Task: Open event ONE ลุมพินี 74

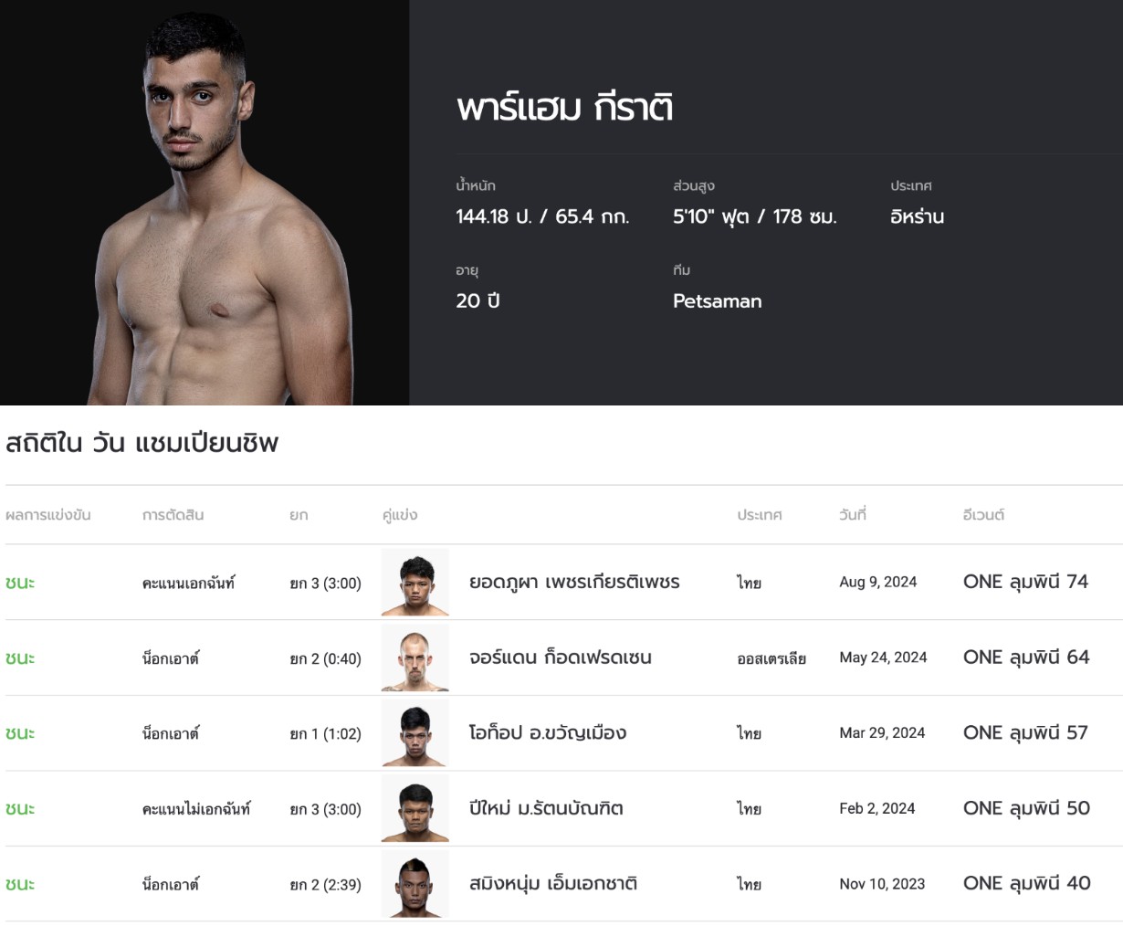Action: (1026, 582)
